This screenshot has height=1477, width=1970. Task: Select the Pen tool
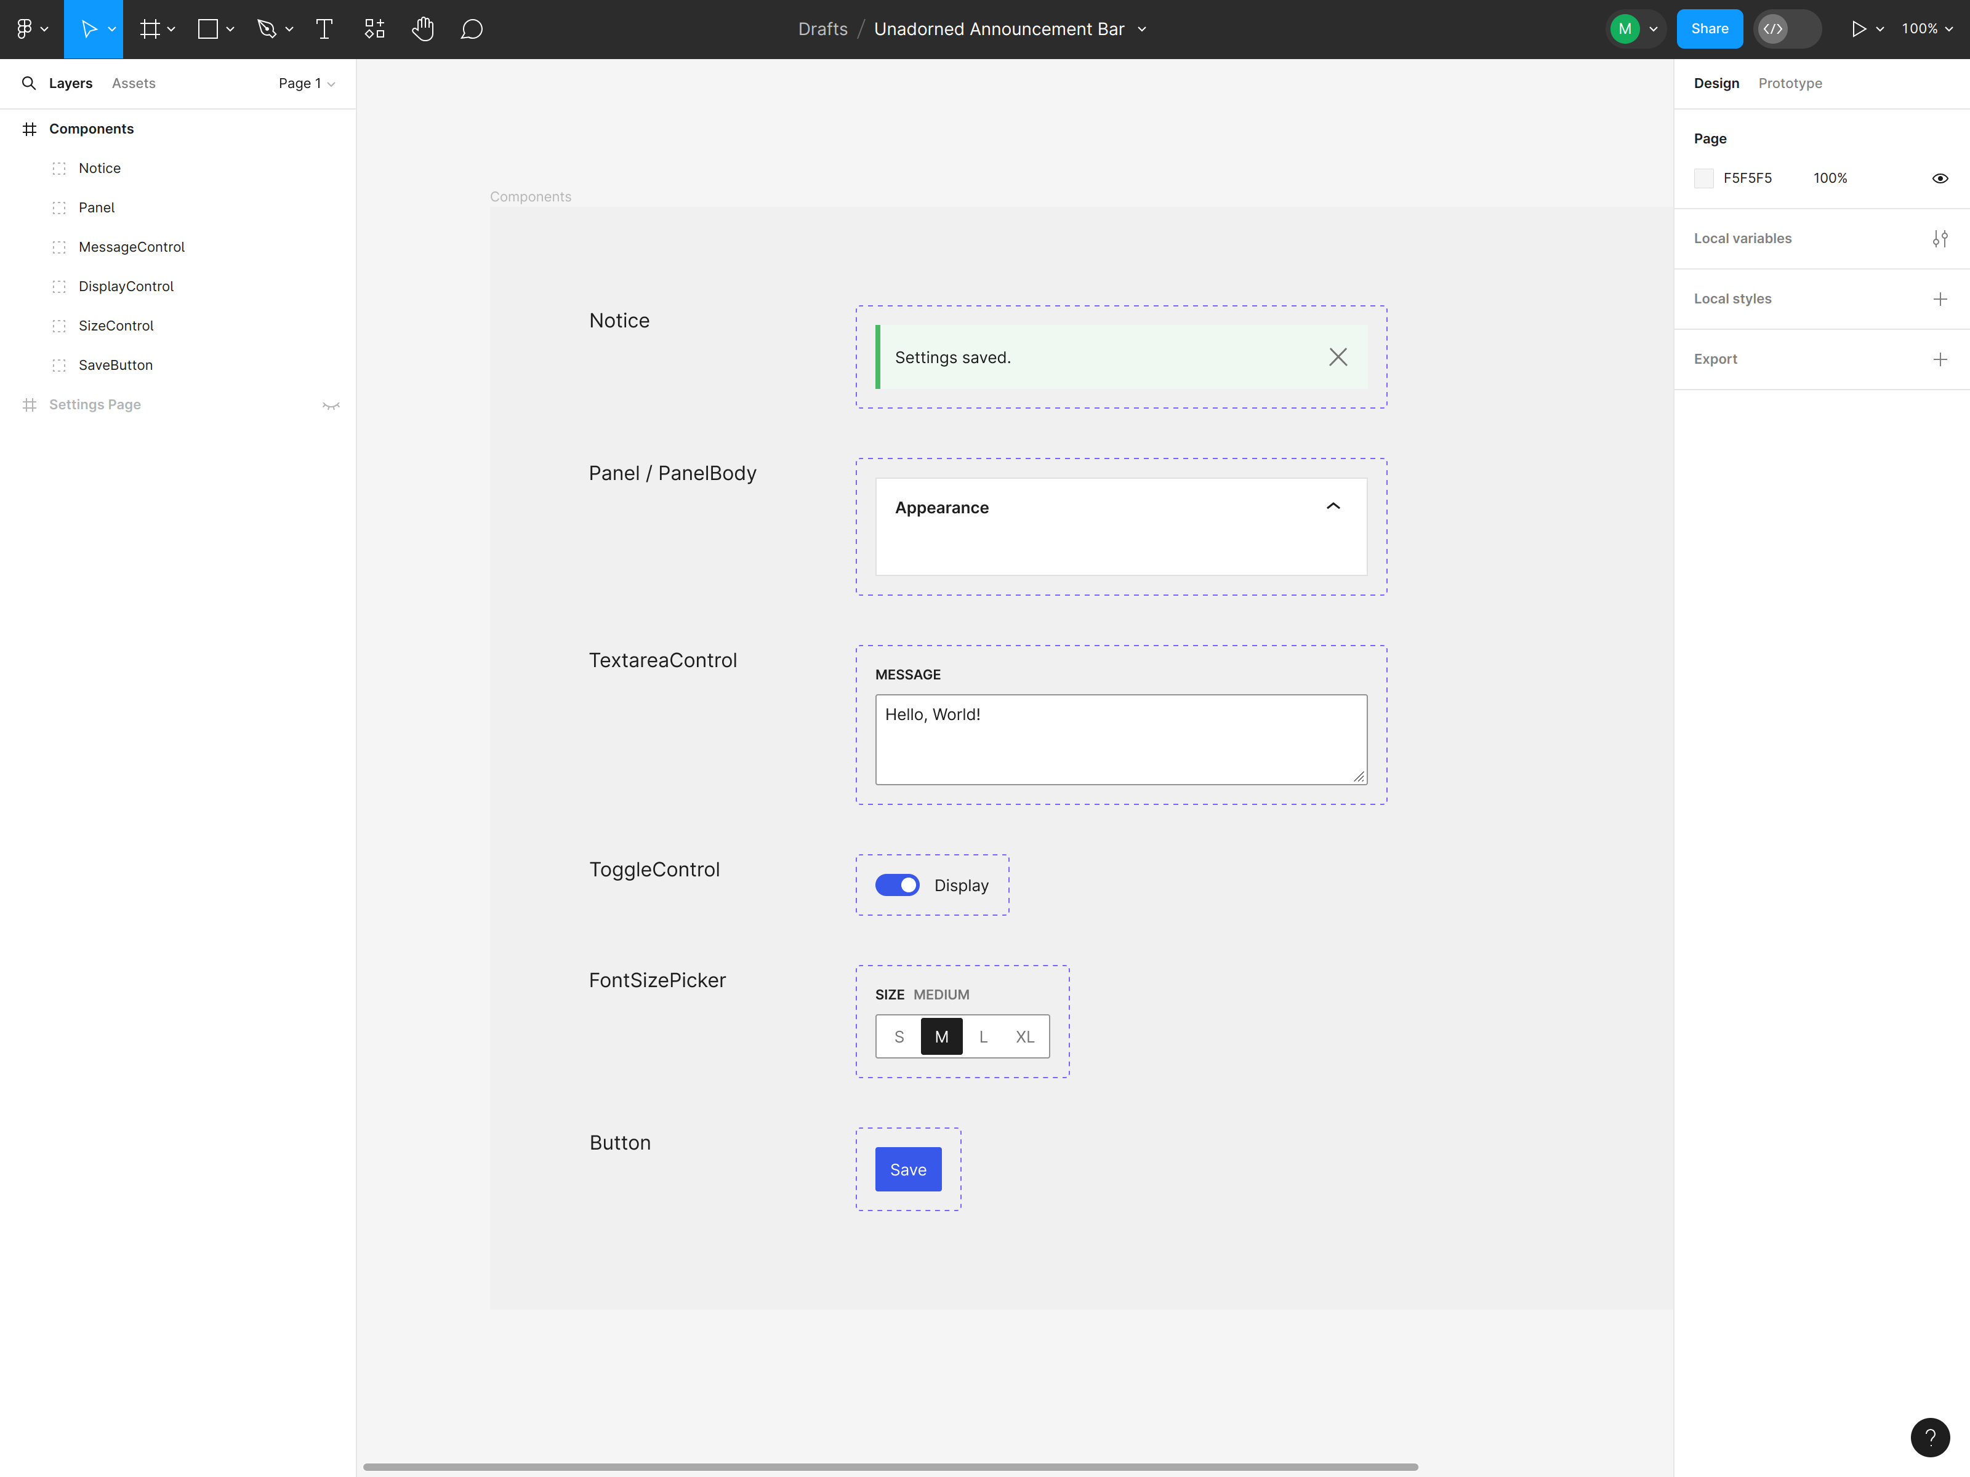tap(267, 30)
